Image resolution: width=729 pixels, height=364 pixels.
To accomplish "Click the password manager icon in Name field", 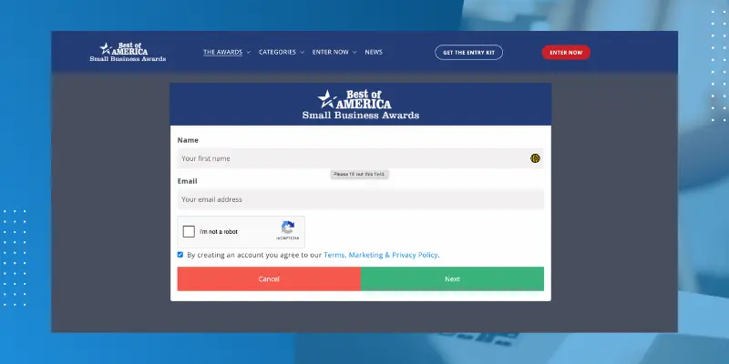I will point(535,158).
